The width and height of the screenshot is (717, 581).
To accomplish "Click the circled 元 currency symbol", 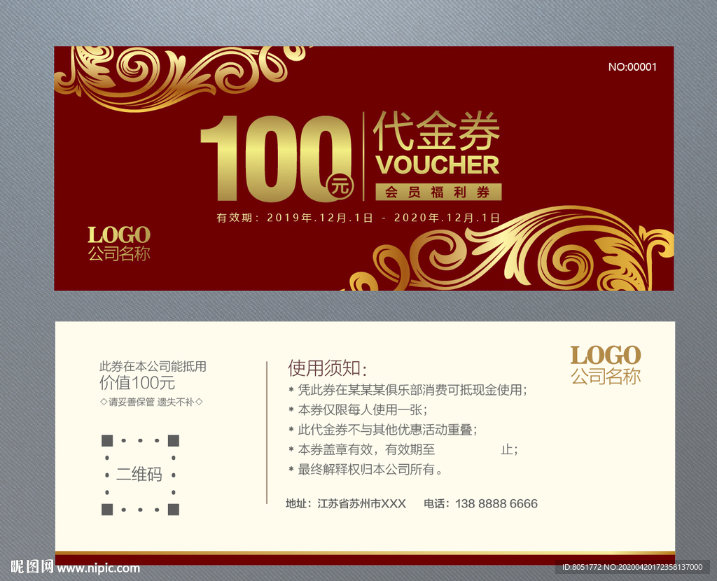I will [340, 186].
